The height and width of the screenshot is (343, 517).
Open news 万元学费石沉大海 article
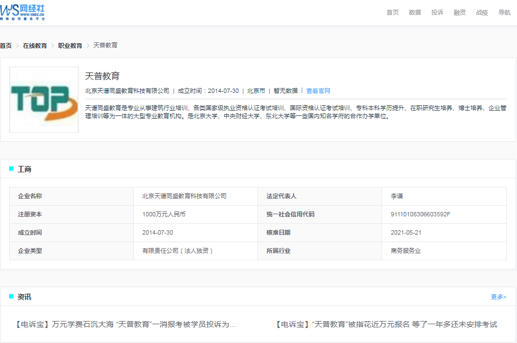point(125,325)
